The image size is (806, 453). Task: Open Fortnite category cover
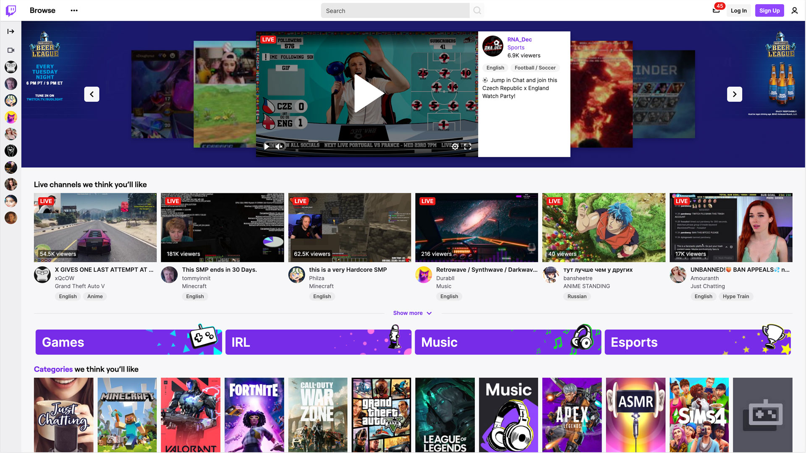(x=254, y=415)
